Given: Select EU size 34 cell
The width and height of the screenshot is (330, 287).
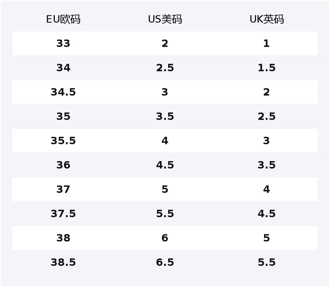Looking at the screenshot, I should click(63, 68).
